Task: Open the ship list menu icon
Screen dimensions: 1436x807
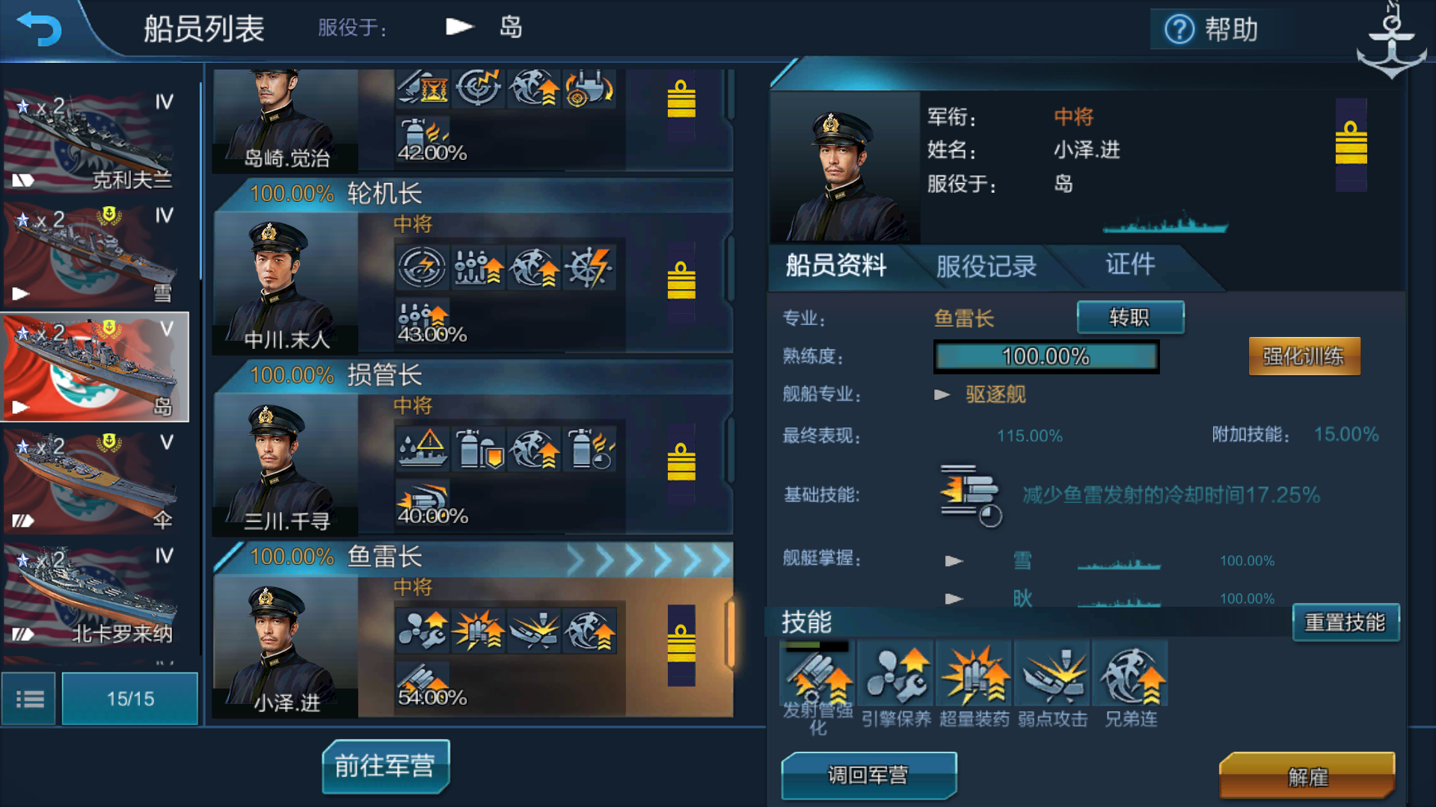Action: click(x=29, y=699)
